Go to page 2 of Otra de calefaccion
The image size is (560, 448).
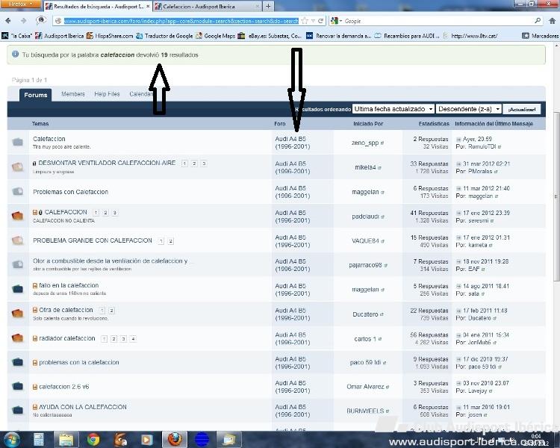pyautogui.click(x=111, y=311)
